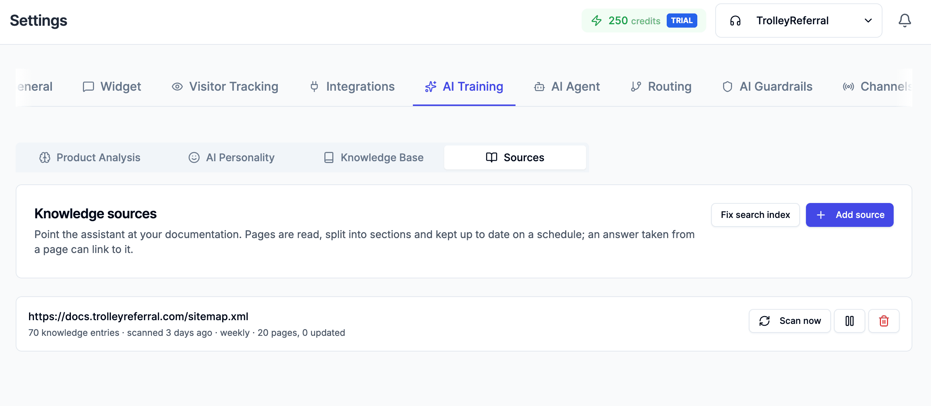Open the notifications bell
This screenshot has width=931, height=406.
[x=904, y=21]
